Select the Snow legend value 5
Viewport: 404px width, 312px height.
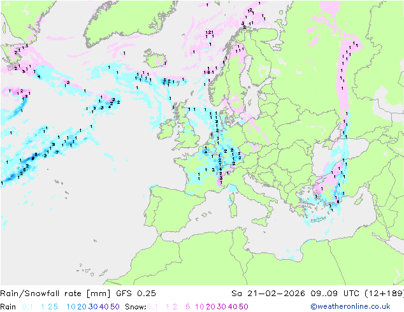pos(188,307)
